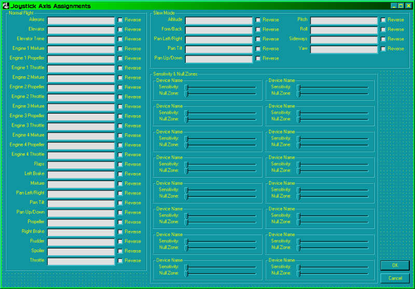Toggle Reverse for Flaps
415x289 pixels.
(120, 164)
